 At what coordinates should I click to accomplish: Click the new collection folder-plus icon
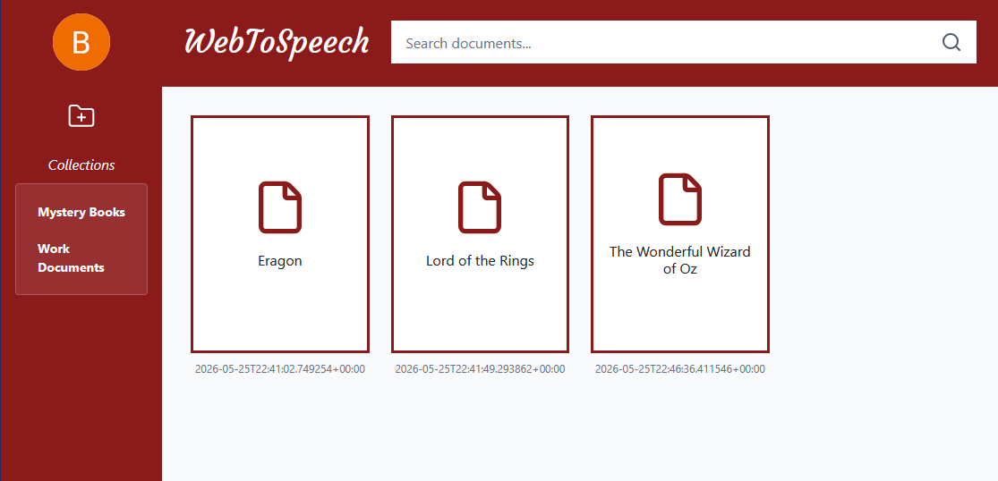coord(81,116)
